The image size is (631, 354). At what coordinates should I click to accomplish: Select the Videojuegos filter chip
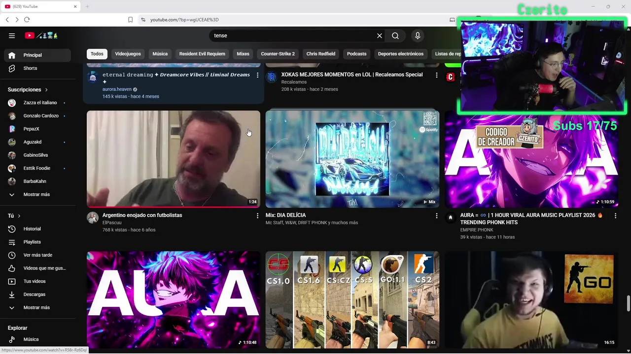point(128,54)
